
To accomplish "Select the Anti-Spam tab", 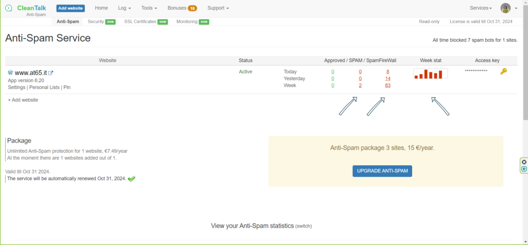I will coord(68,22).
